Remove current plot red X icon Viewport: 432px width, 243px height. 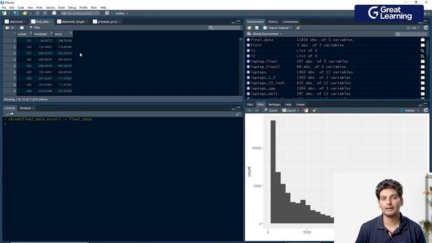[306, 111]
